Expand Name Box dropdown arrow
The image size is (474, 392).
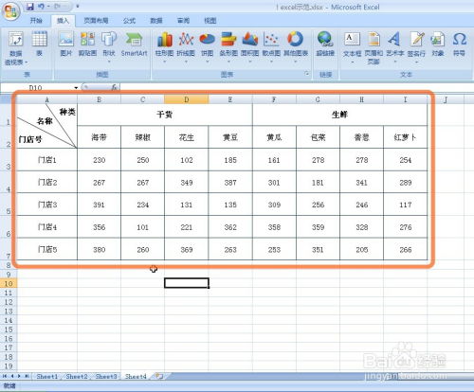76,88
